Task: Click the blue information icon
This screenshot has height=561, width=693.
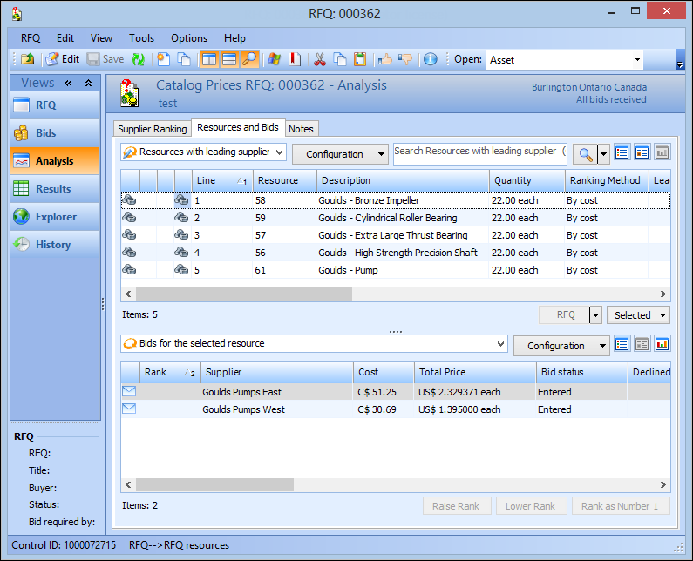Action: [430, 59]
